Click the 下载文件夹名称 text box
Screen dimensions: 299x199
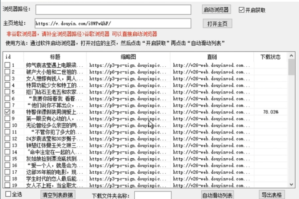153,195
